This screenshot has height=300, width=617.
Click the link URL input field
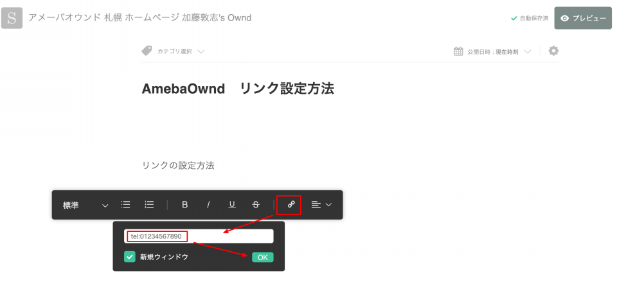point(199,236)
